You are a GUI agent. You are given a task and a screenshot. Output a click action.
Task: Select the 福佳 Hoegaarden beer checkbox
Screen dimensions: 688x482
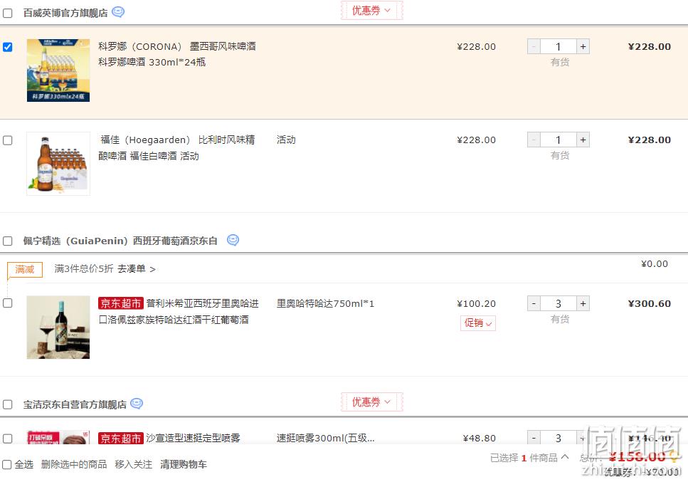coord(7,140)
